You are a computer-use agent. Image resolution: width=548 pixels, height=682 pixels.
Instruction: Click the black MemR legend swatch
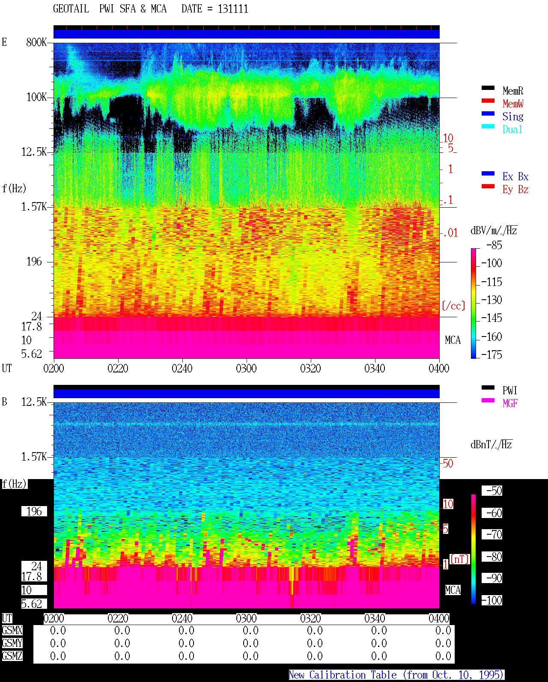[x=488, y=88]
